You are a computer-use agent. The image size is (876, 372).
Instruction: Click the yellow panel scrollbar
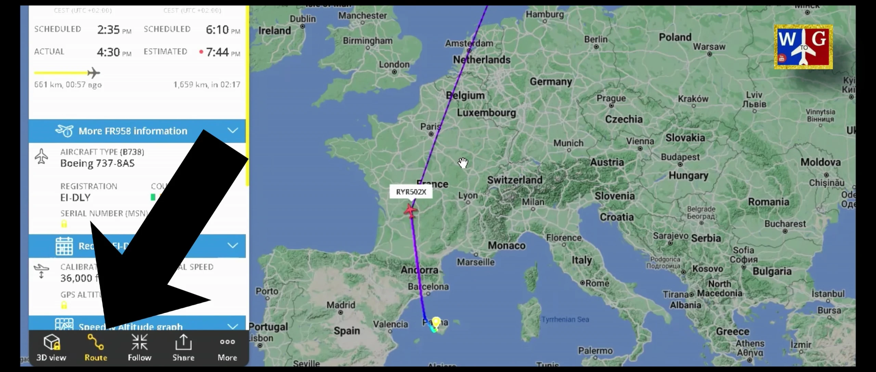click(247, 96)
